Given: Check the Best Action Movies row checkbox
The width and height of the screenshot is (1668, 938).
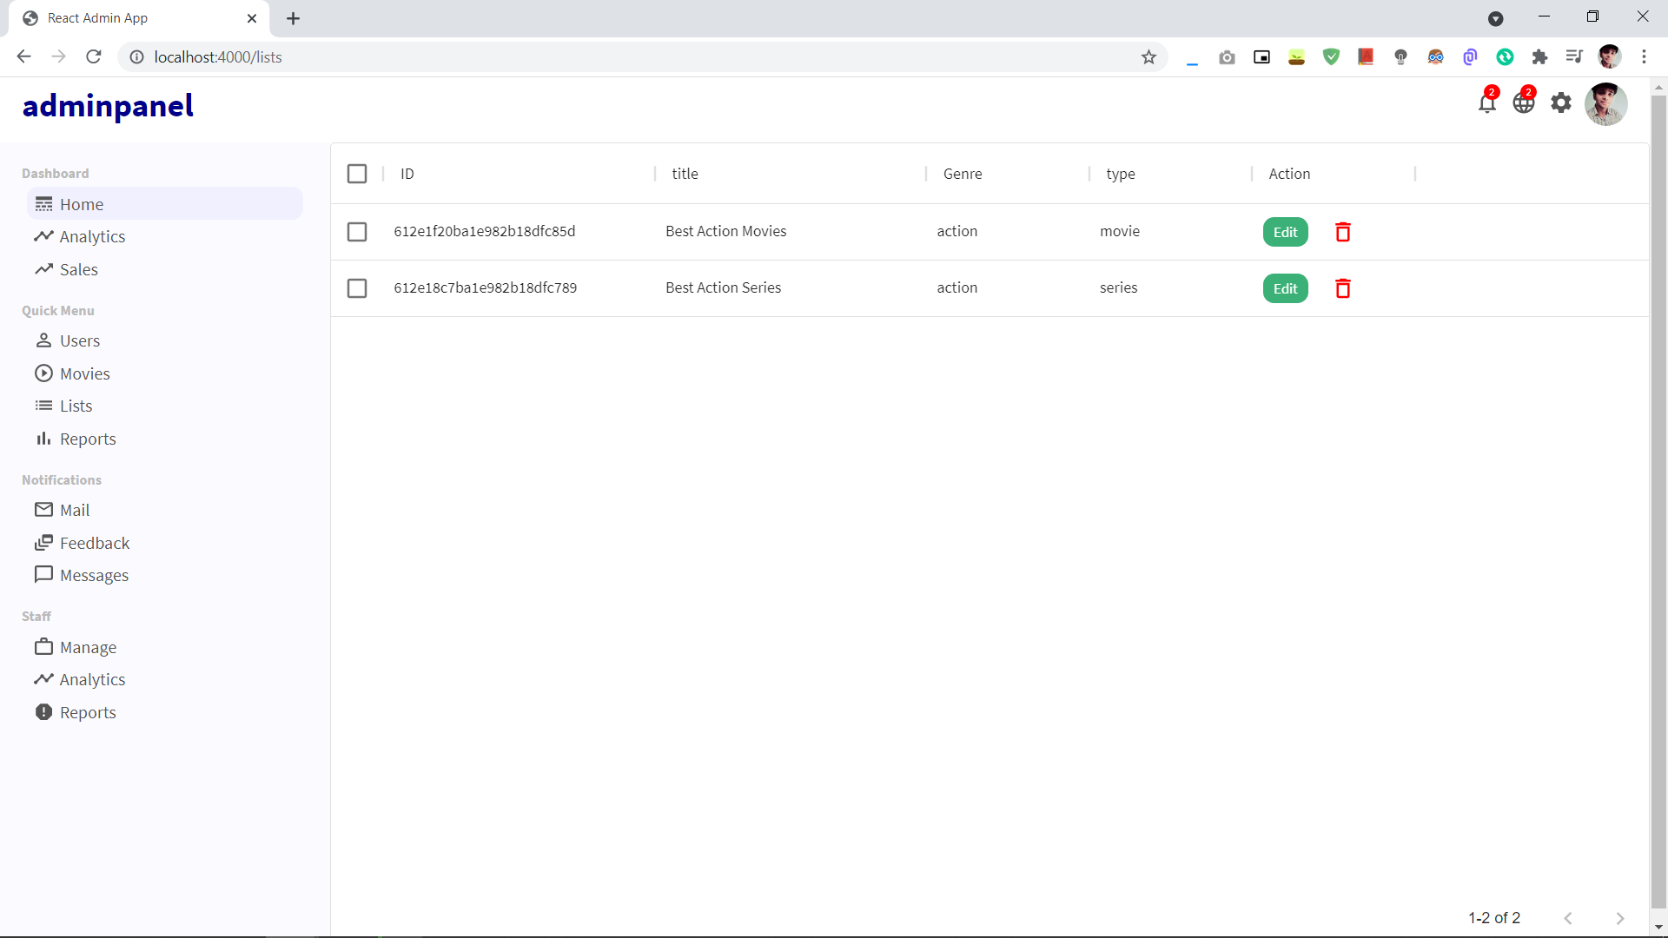Looking at the screenshot, I should 357,232.
